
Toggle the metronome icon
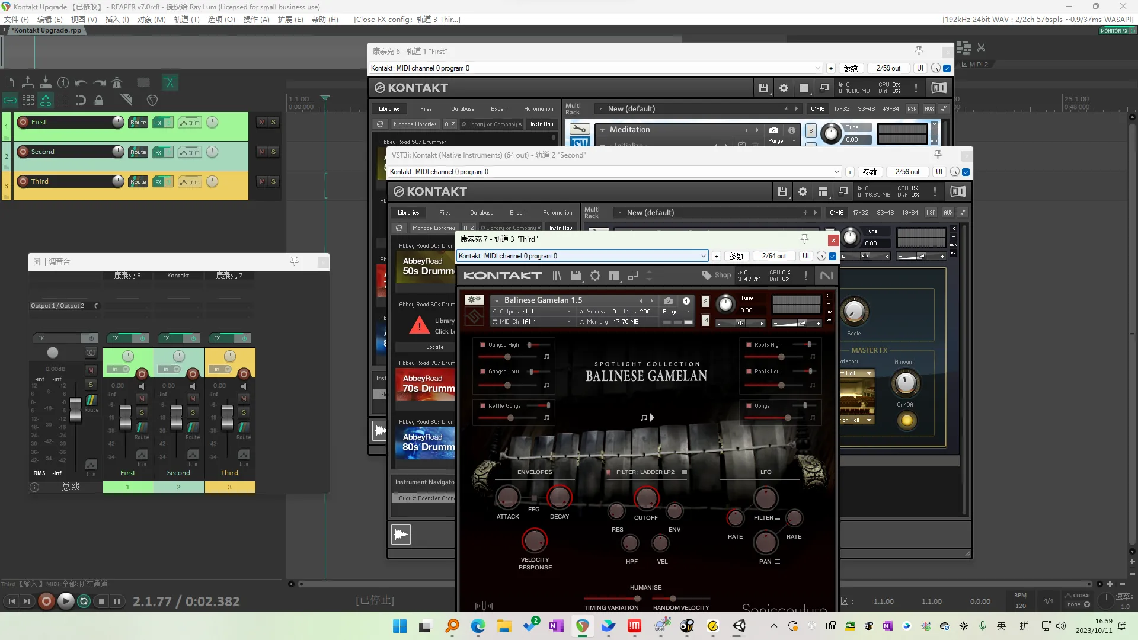117,83
